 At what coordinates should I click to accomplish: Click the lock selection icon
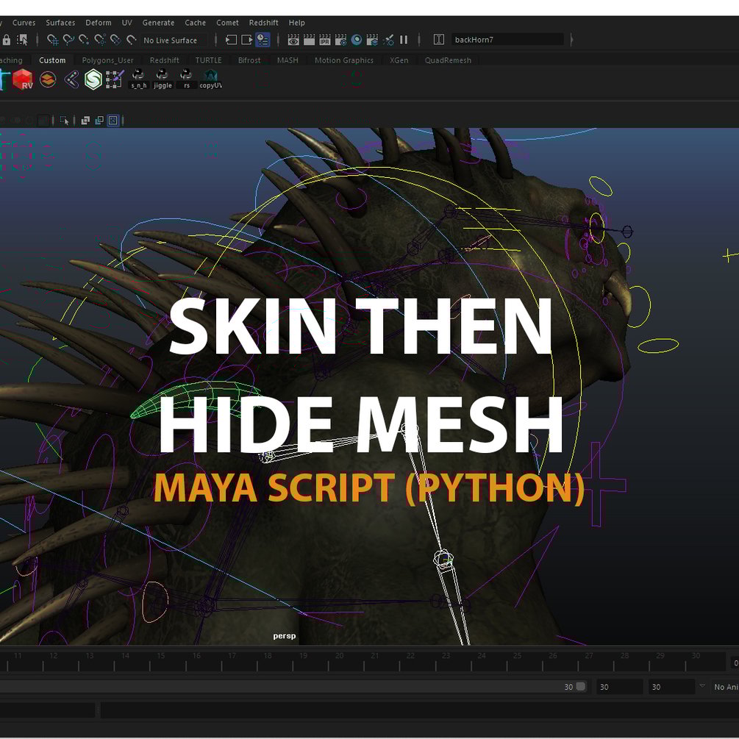(x=6, y=40)
